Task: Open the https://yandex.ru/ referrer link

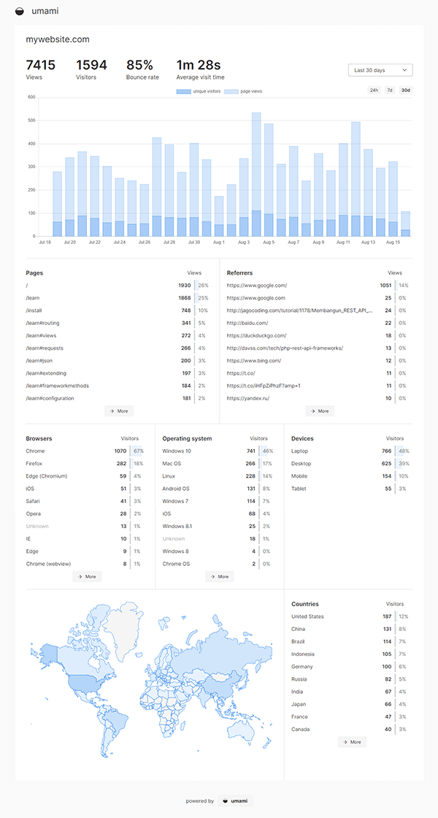Action: point(247,398)
